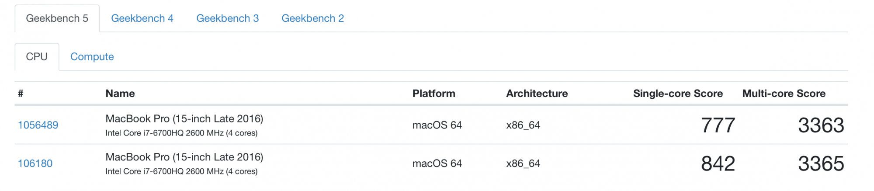The width and height of the screenshot is (874, 191).
Task: Open the Geekbench 3 tab
Action: 227,18
